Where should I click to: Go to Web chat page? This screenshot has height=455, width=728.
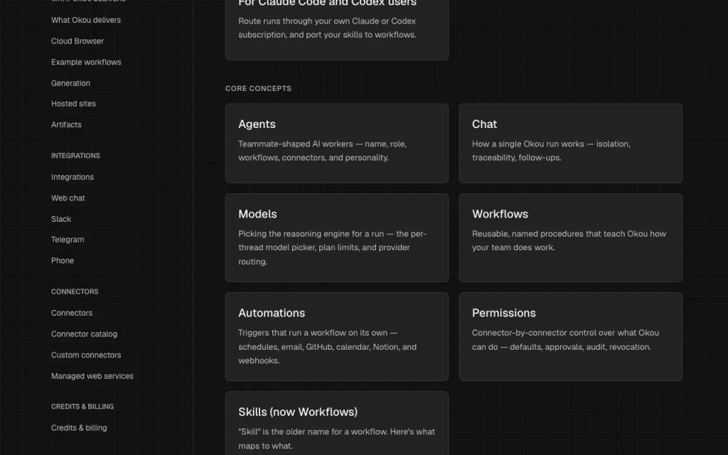[68, 198]
